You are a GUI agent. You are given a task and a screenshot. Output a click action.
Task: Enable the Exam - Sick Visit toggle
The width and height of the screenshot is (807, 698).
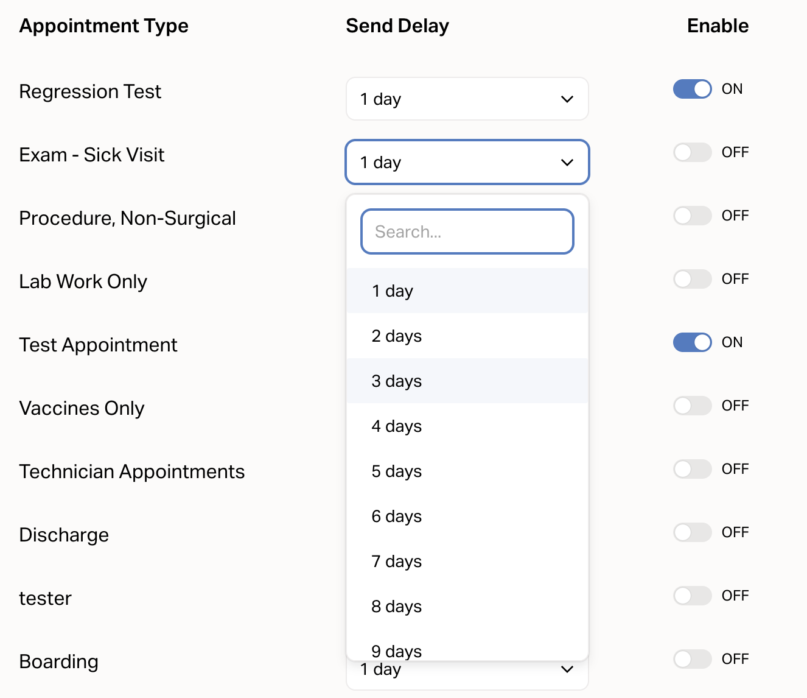(692, 152)
